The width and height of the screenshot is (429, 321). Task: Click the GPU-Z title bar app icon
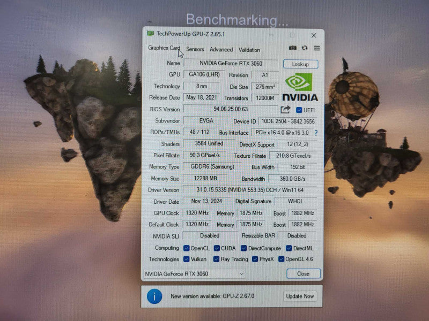click(x=150, y=34)
